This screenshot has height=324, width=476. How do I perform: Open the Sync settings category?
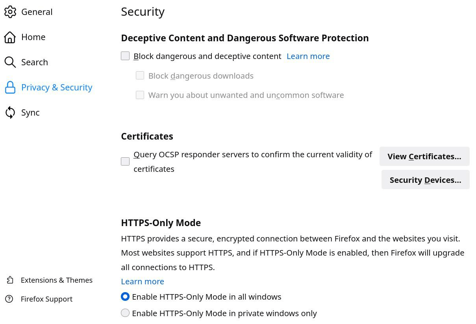point(30,112)
